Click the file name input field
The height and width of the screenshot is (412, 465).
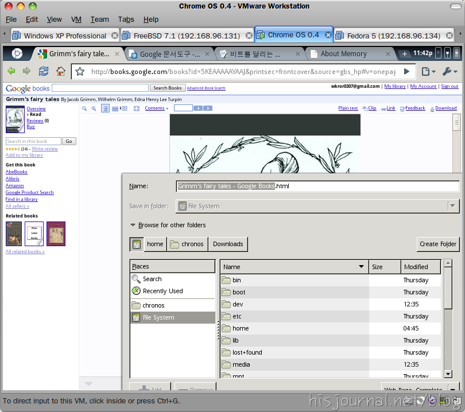point(317,186)
